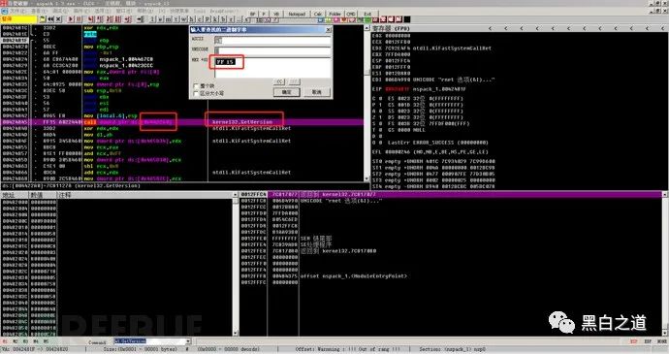Click the LastErr ERROR_SUCCESS row
The width and height of the screenshot is (669, 354).
click(x=430, y=143)
